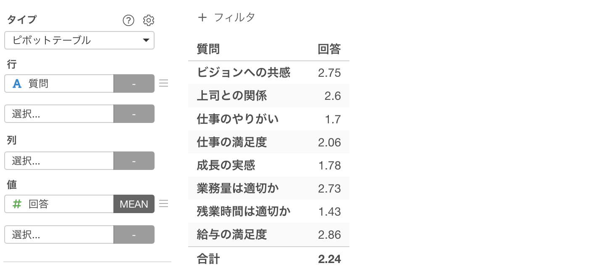
Task: Open the ピボットテーブル type dropdown
Action: point(79,40)
